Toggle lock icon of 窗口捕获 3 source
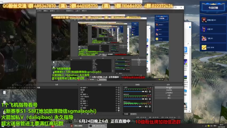This screenshot has width=227, height=128. point(119,101)
